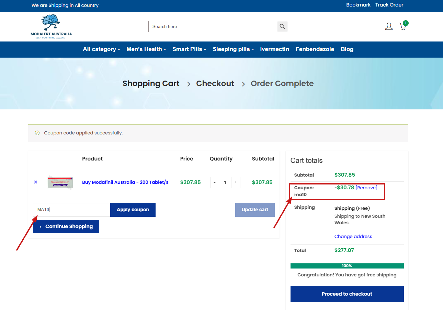Click the Cart totals heading

pos(306,160)
